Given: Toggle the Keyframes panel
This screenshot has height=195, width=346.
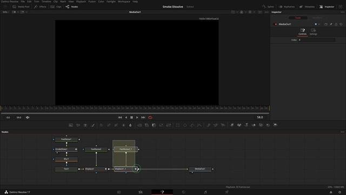Looking at the screenshot, I should (287, 6).
